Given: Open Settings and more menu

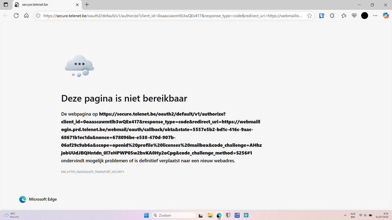Looking at the screenshot, I should point(375,16).
